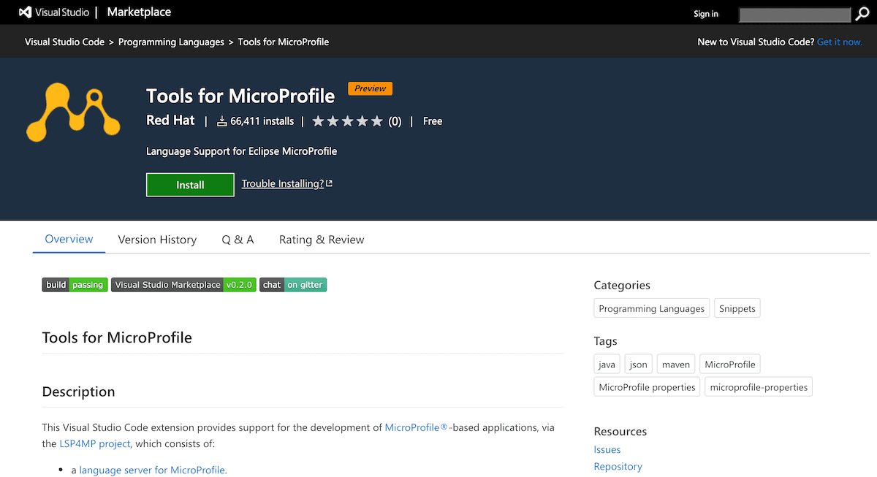This screenshot has height=477, width=877.
Task: Switch to Rating & Review tab
Action: tap(322, 240)
